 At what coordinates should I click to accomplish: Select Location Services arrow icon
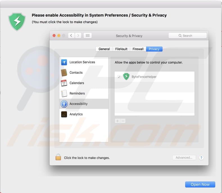tap(64, 62)
